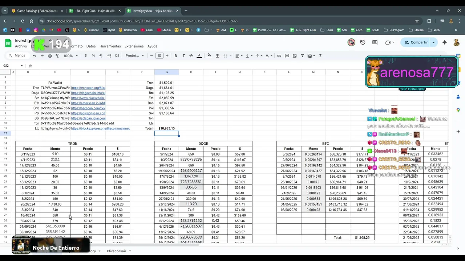Image resolution: width=465 pixels, height=261 pixels.
Task: Open the cell name box dropdown
Action: click(22, 66)
